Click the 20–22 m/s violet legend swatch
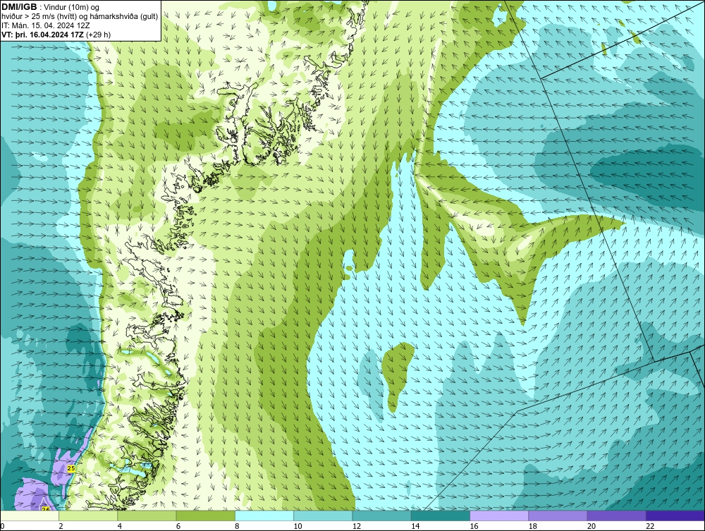This screenshot has width=705, height=531. 616,515
